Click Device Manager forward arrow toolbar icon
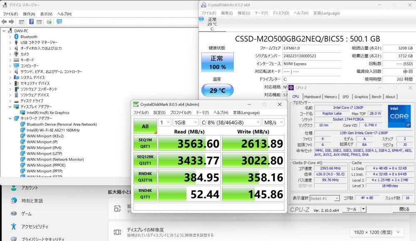This screenshot has width=416, height=241. (11, 22)
